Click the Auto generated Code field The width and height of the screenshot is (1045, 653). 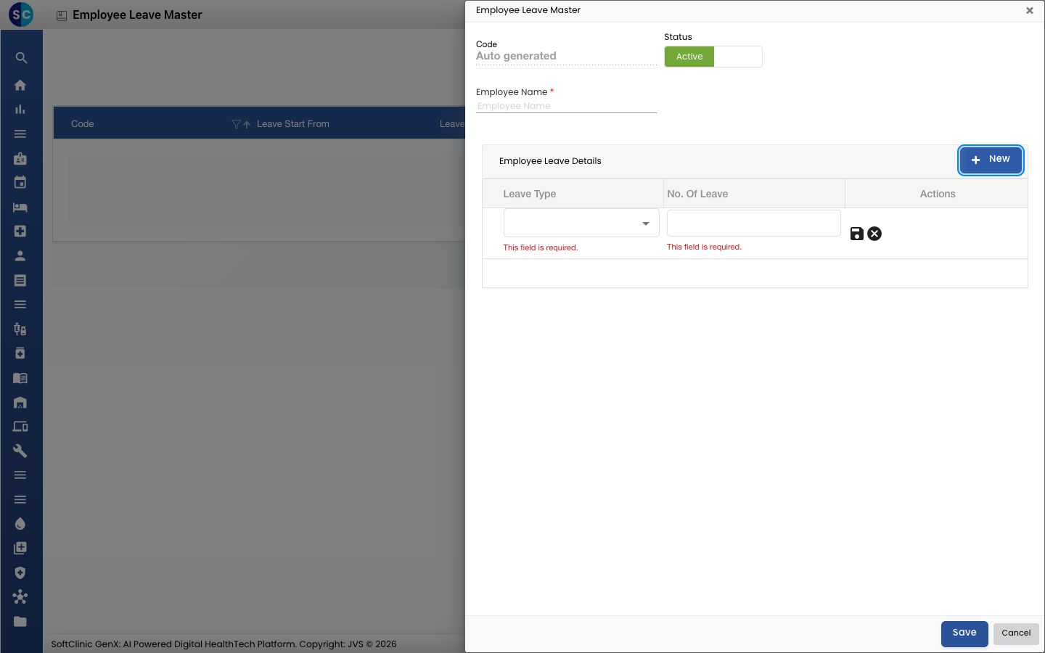point(566,56)
